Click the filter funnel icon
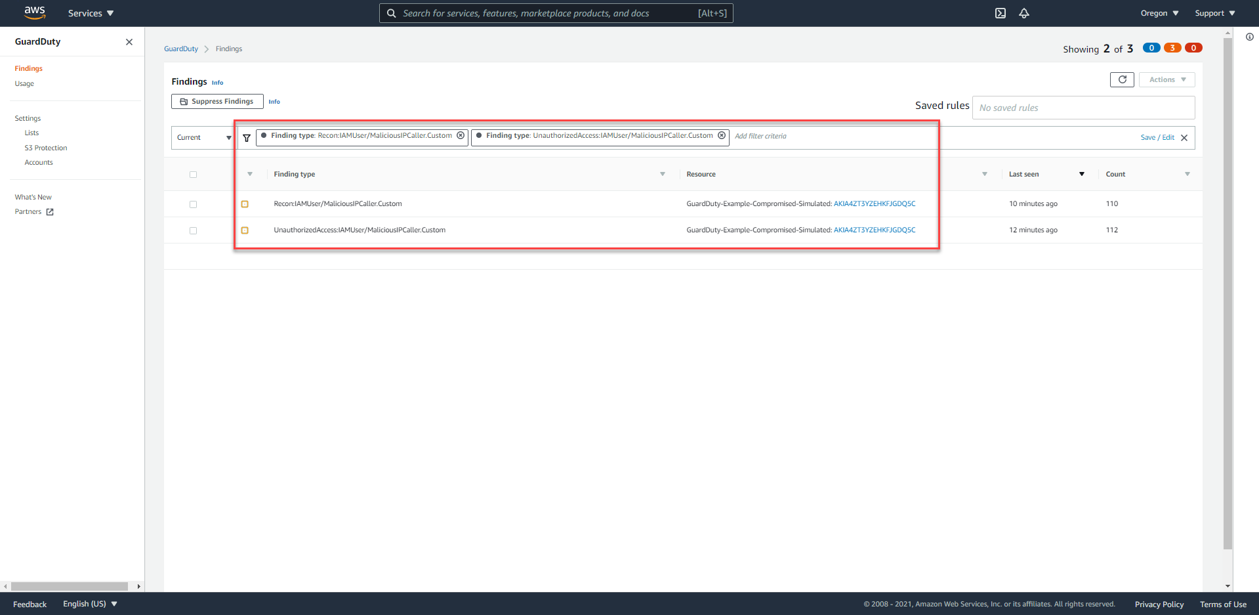Image resolution: width=1259 pixels, height=615 pixels. pyautogui.click(x=247, y=138)
